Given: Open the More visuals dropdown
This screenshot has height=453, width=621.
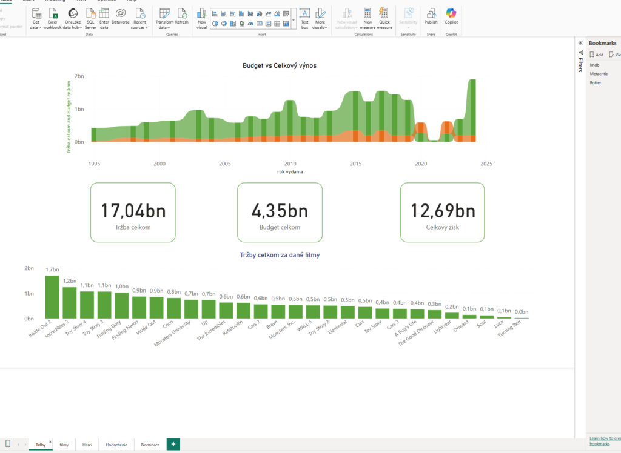Looking at the screenshot, I should pyautogui.click(x=320, y=19).
